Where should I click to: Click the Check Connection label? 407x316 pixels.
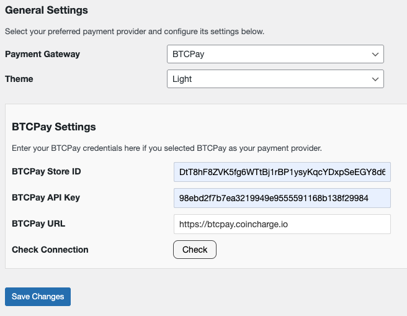tap(50, 250)
